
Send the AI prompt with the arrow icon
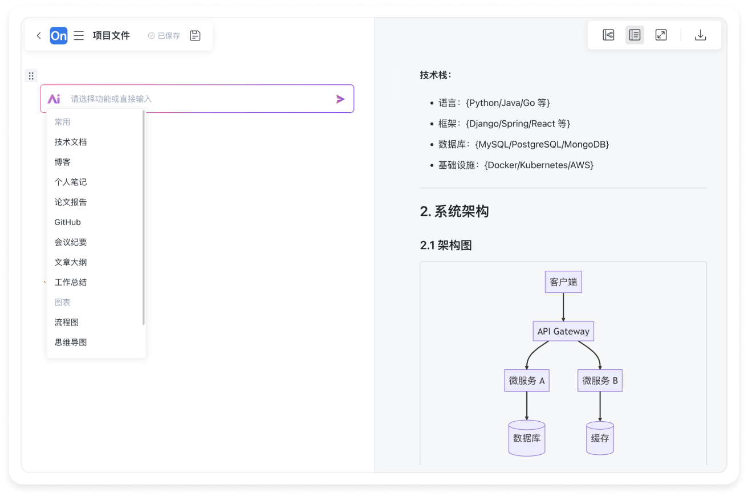pyautogui.click(x=340, y=99)
